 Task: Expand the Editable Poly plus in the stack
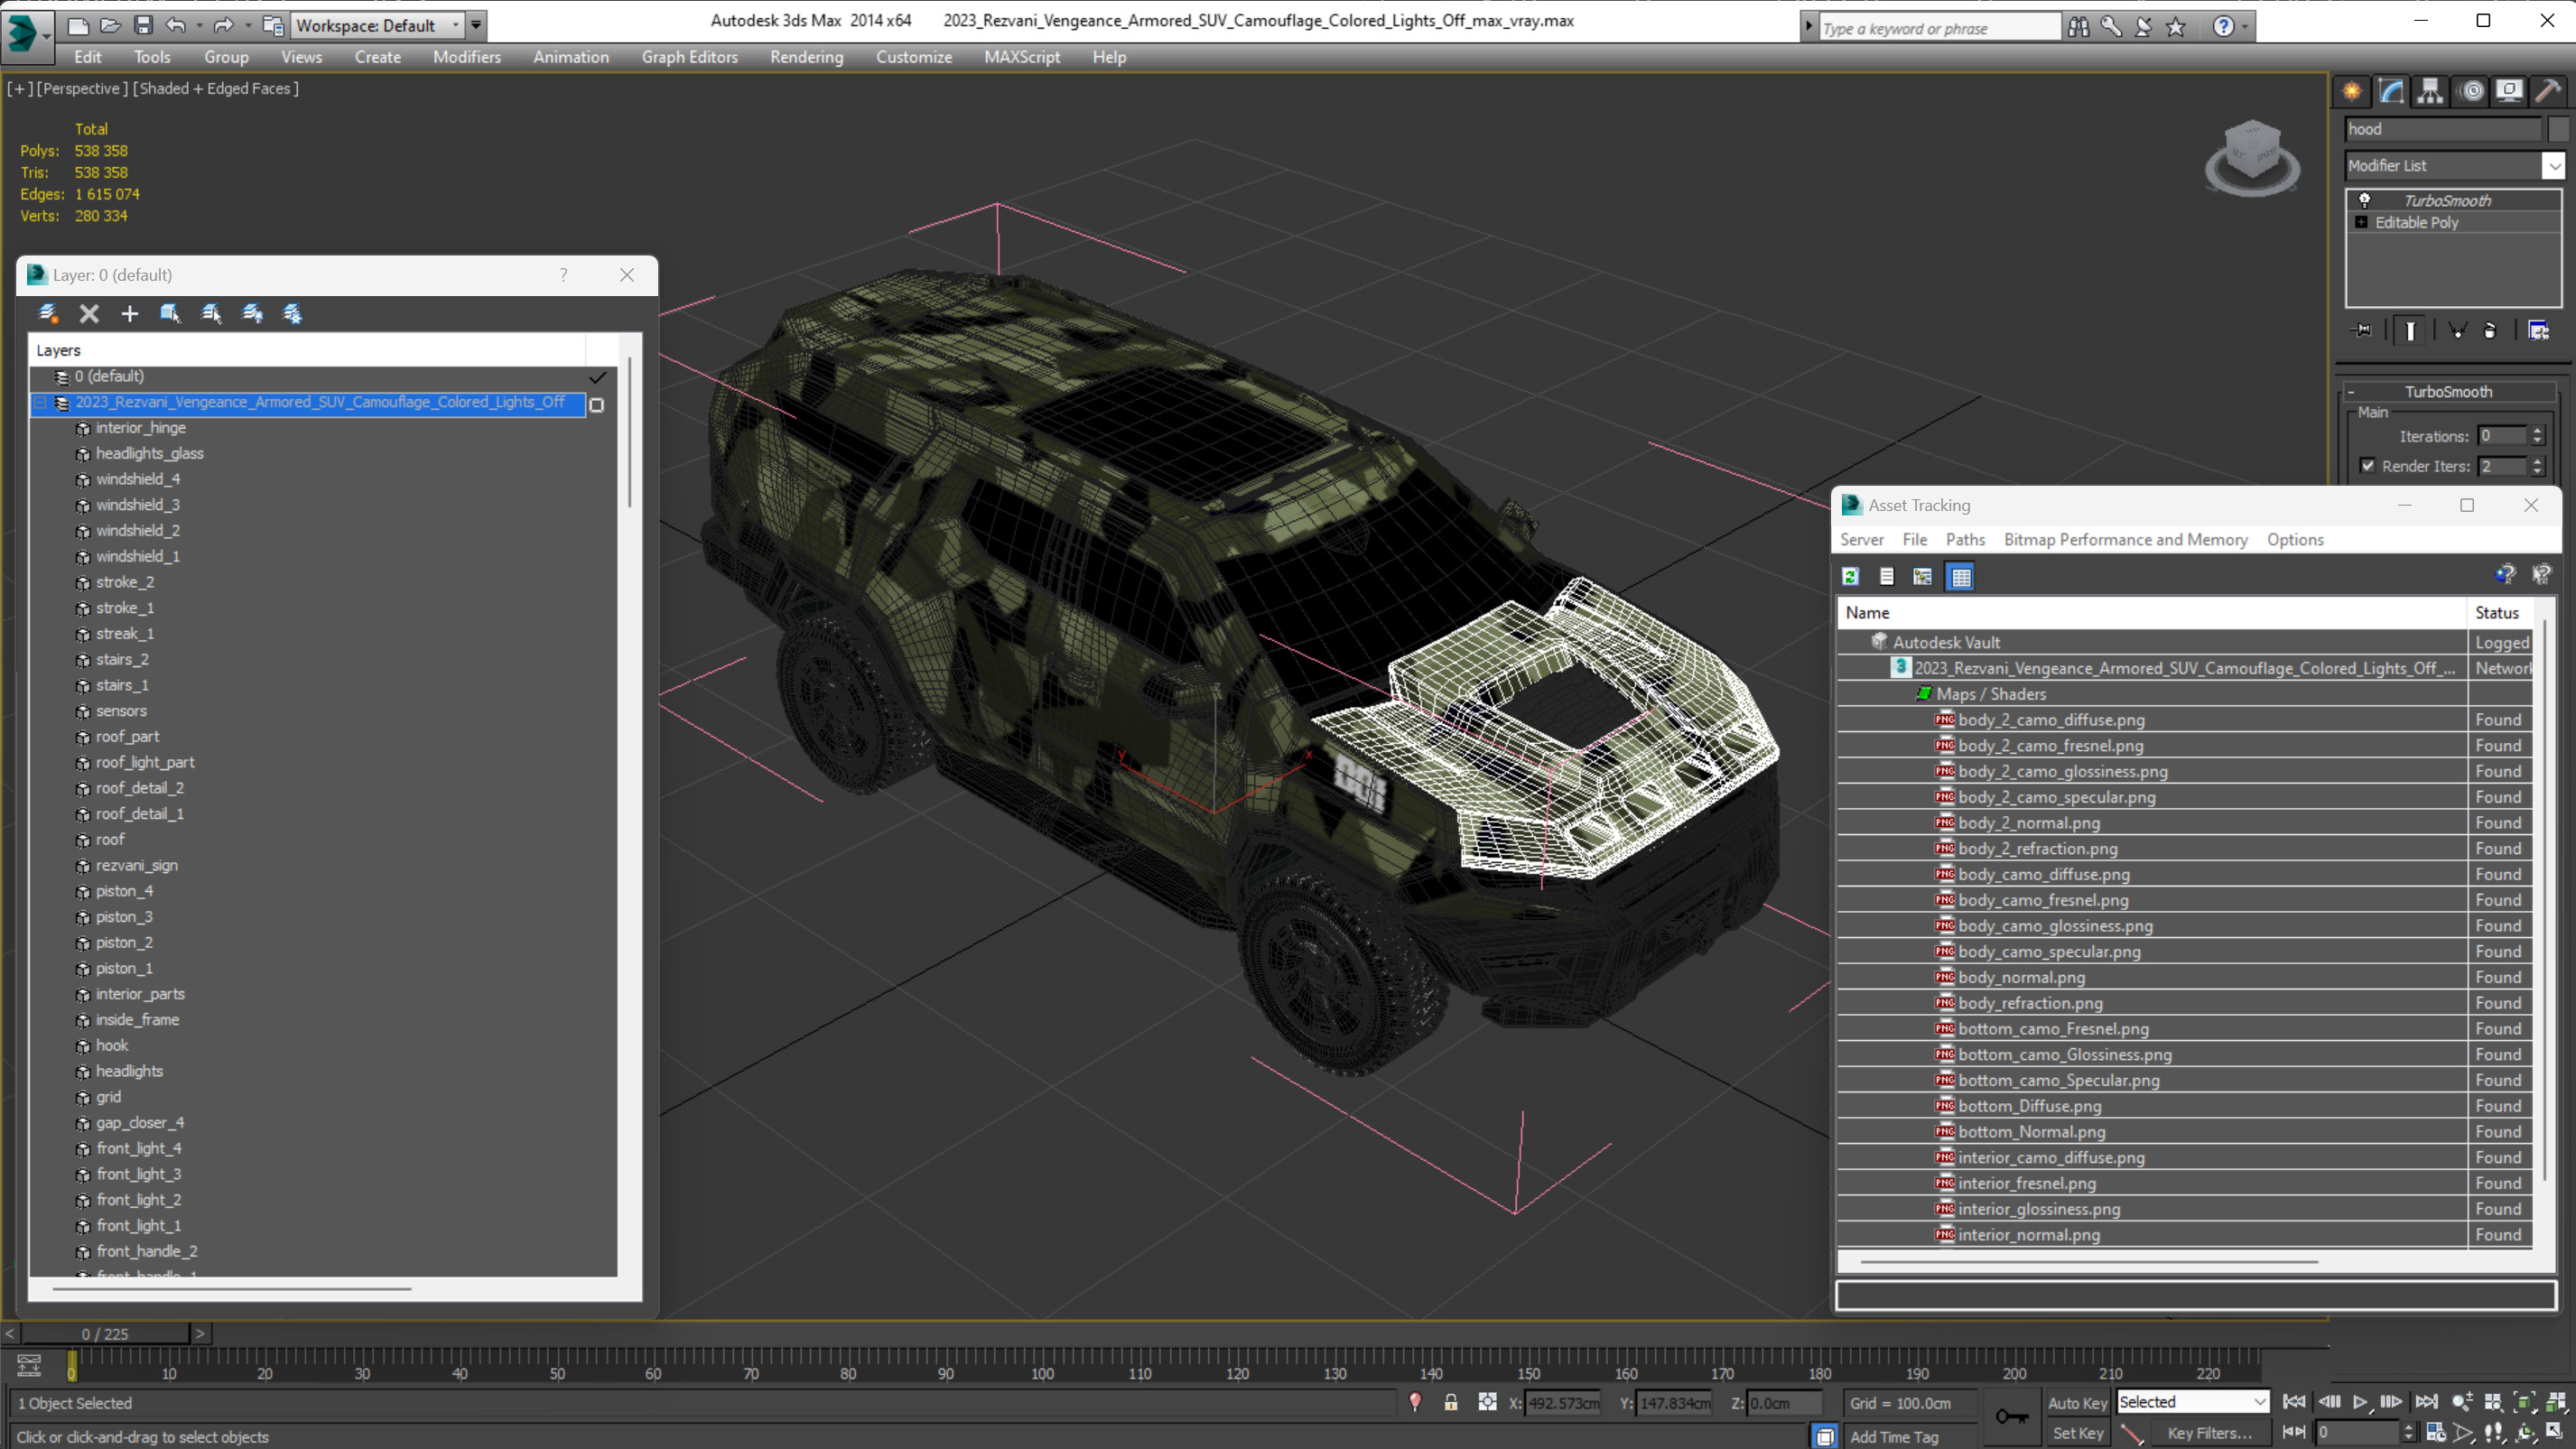click(2361, 222)
